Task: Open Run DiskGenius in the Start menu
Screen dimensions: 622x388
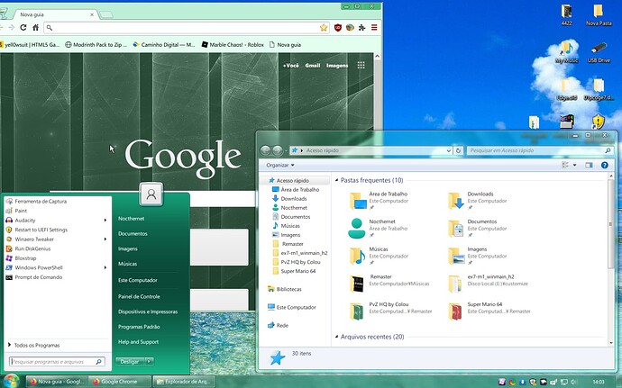Action: tap(28, 248)
